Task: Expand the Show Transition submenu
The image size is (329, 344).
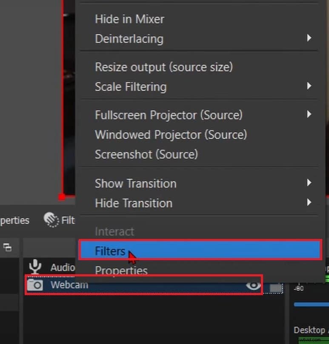Action: tap(136, 184)
